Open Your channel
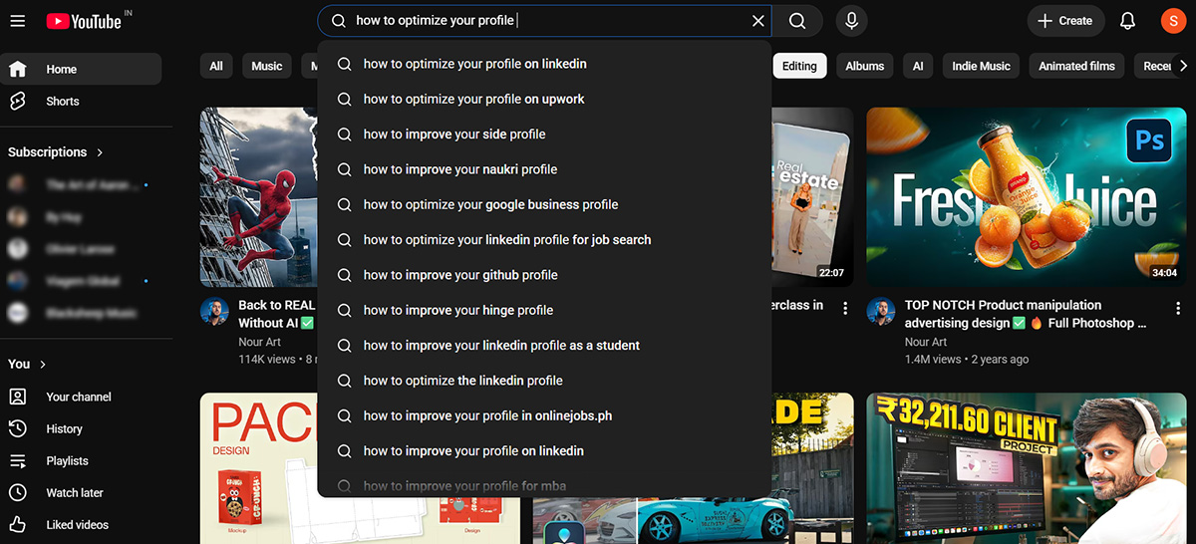This screenshot has width=1196, height=544. coord(81,397)
